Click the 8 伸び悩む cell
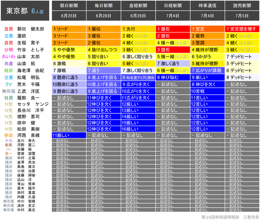The image size is (261, 220). pyautogui.click(x=173, y=78)
